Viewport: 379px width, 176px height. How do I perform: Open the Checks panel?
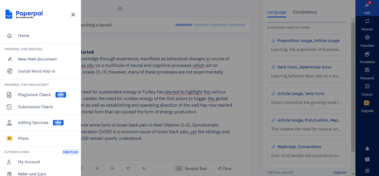pos(367,86)
